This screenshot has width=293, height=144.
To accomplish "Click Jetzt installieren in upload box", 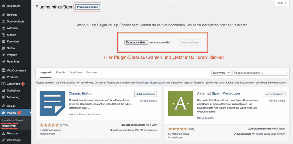I will coord(189,42).
